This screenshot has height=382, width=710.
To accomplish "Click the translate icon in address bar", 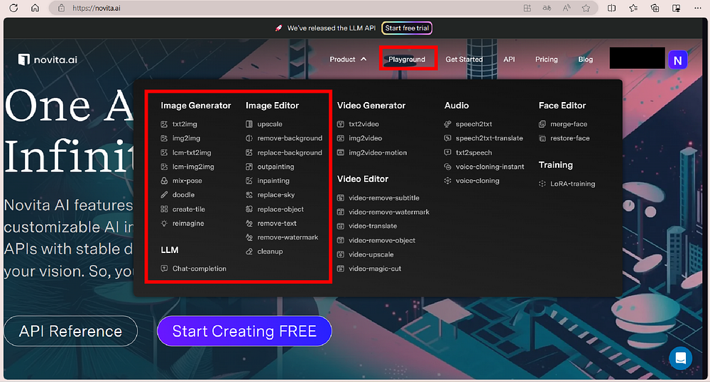I will tap(547, 8).
